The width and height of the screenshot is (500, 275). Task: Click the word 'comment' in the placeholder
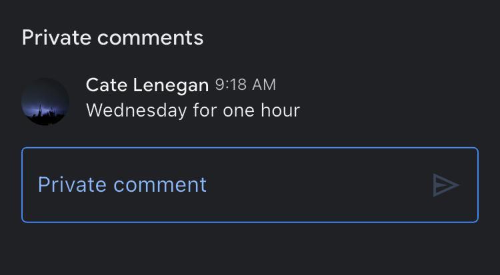click(x=167, y=184)
